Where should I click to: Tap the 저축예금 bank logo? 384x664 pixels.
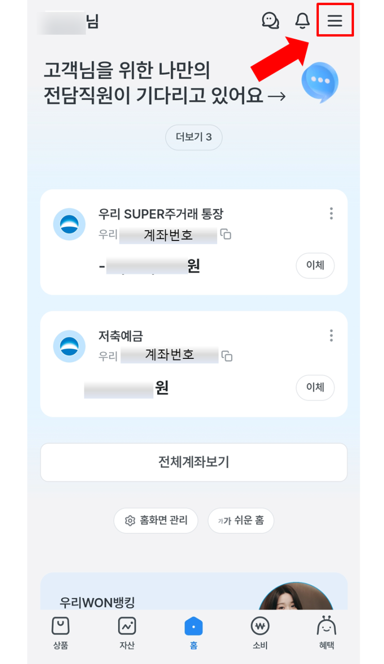[69, 346]
